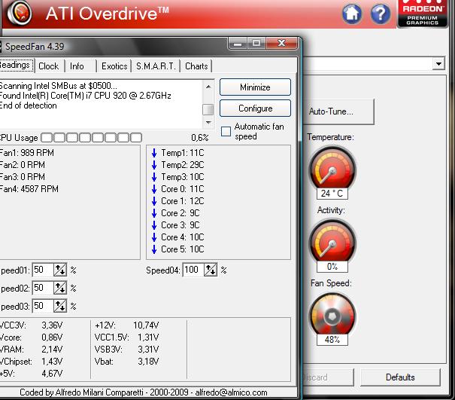Click the down arrow beside Temp2
The height and width of the screenshot is (400, 455).
[154, 165]
